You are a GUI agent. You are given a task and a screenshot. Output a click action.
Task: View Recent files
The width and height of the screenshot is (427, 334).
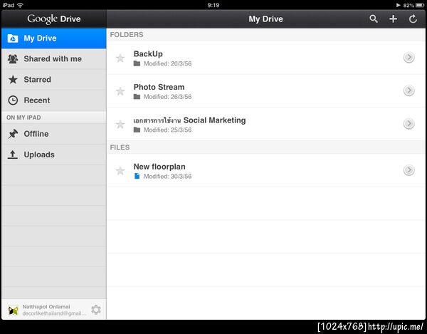[54, 100]
